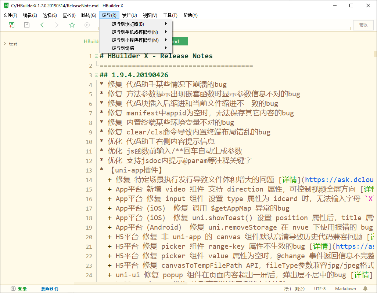
Task: Open the 运行到终端 submenu
Action: coord(136,48)
